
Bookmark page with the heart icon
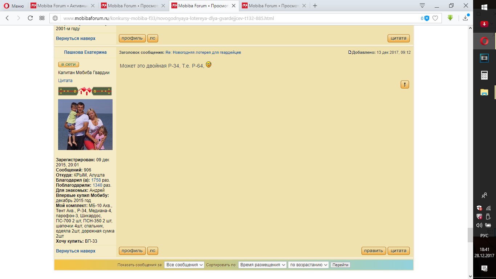[435, 18]
